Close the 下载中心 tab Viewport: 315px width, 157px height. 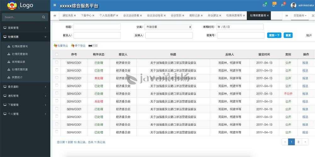pyautogui.click(x=94, y=15)
